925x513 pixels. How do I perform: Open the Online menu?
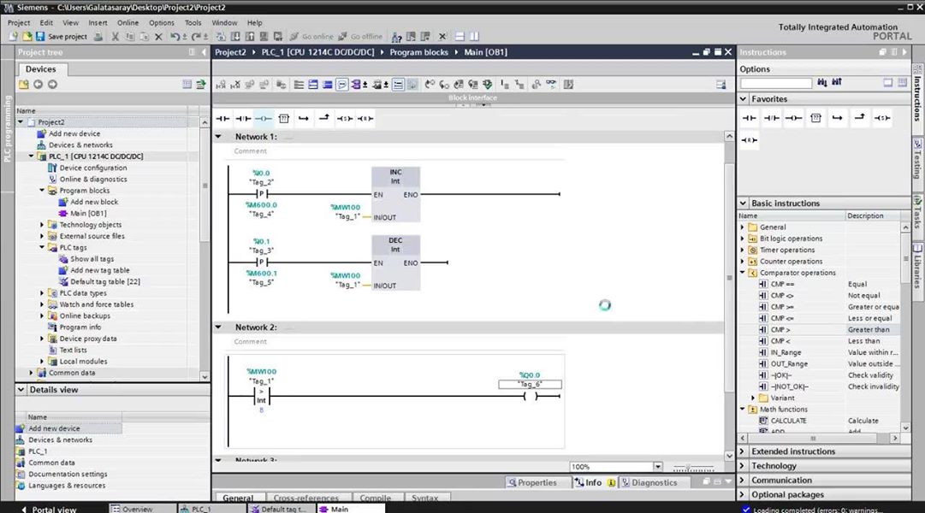pos(127,22)
